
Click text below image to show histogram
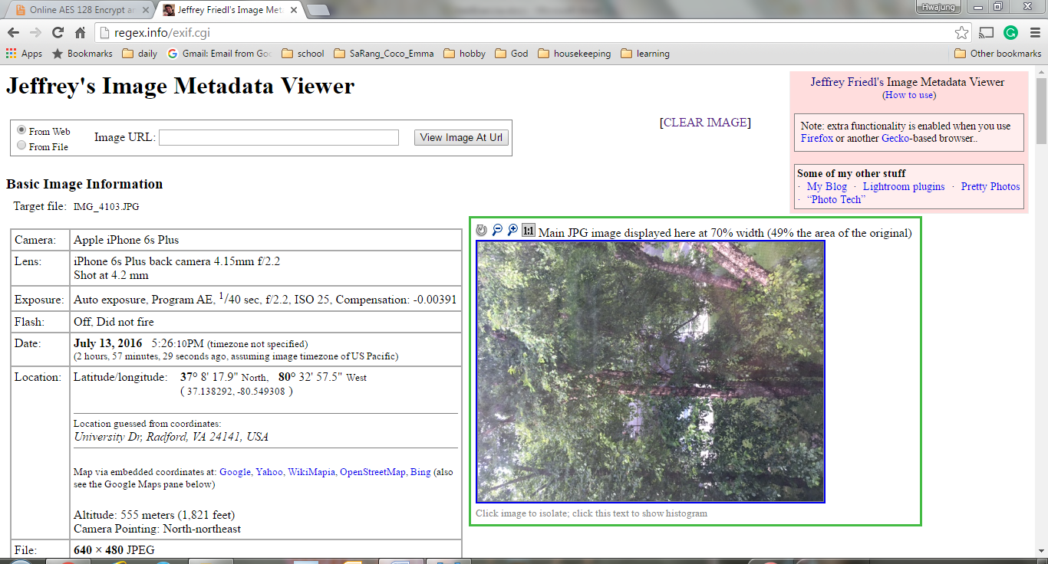click(x=592, y=513)
